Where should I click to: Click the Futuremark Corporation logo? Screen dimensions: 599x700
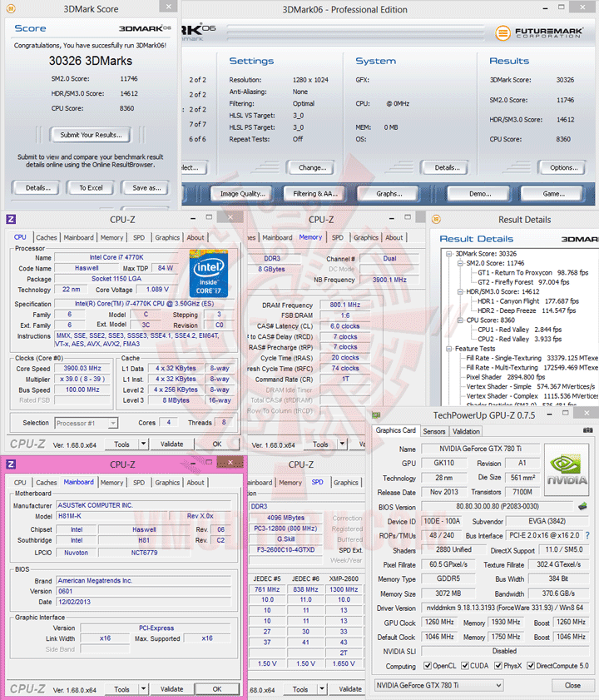click(539, 32)
